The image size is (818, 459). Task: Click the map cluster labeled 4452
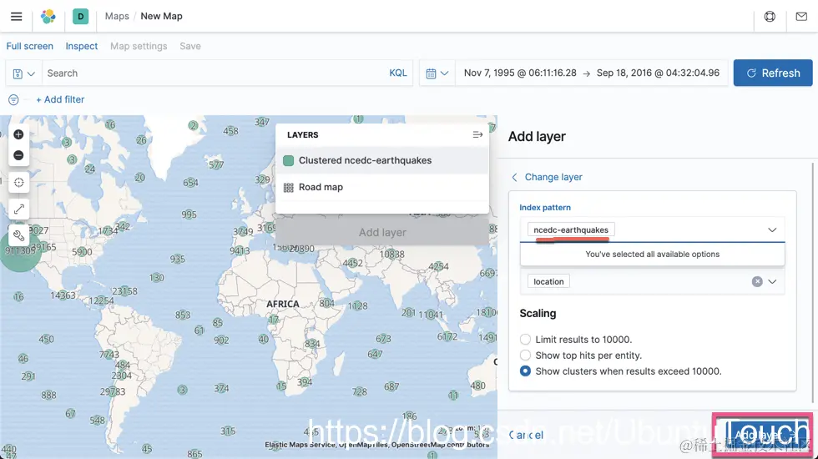point(352,264)
